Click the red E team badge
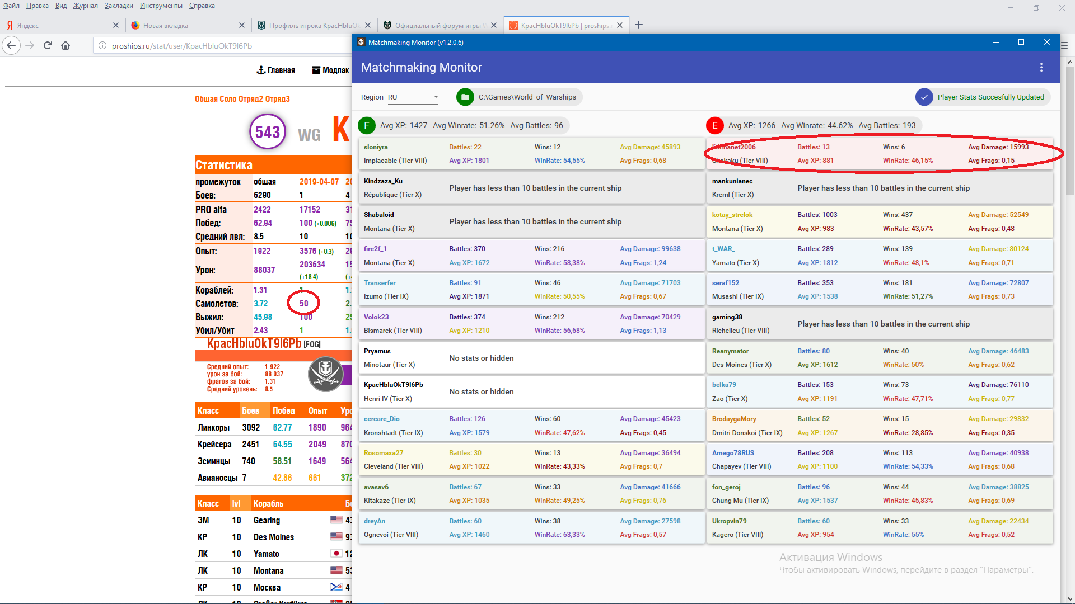 [x=715, y=125]
